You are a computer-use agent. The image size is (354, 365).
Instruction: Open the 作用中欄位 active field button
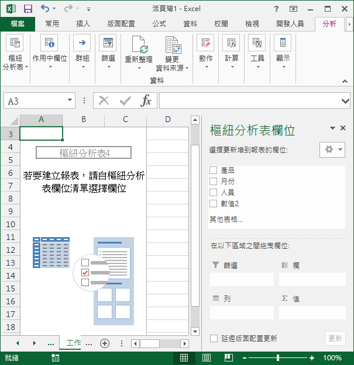pos(49,51)
